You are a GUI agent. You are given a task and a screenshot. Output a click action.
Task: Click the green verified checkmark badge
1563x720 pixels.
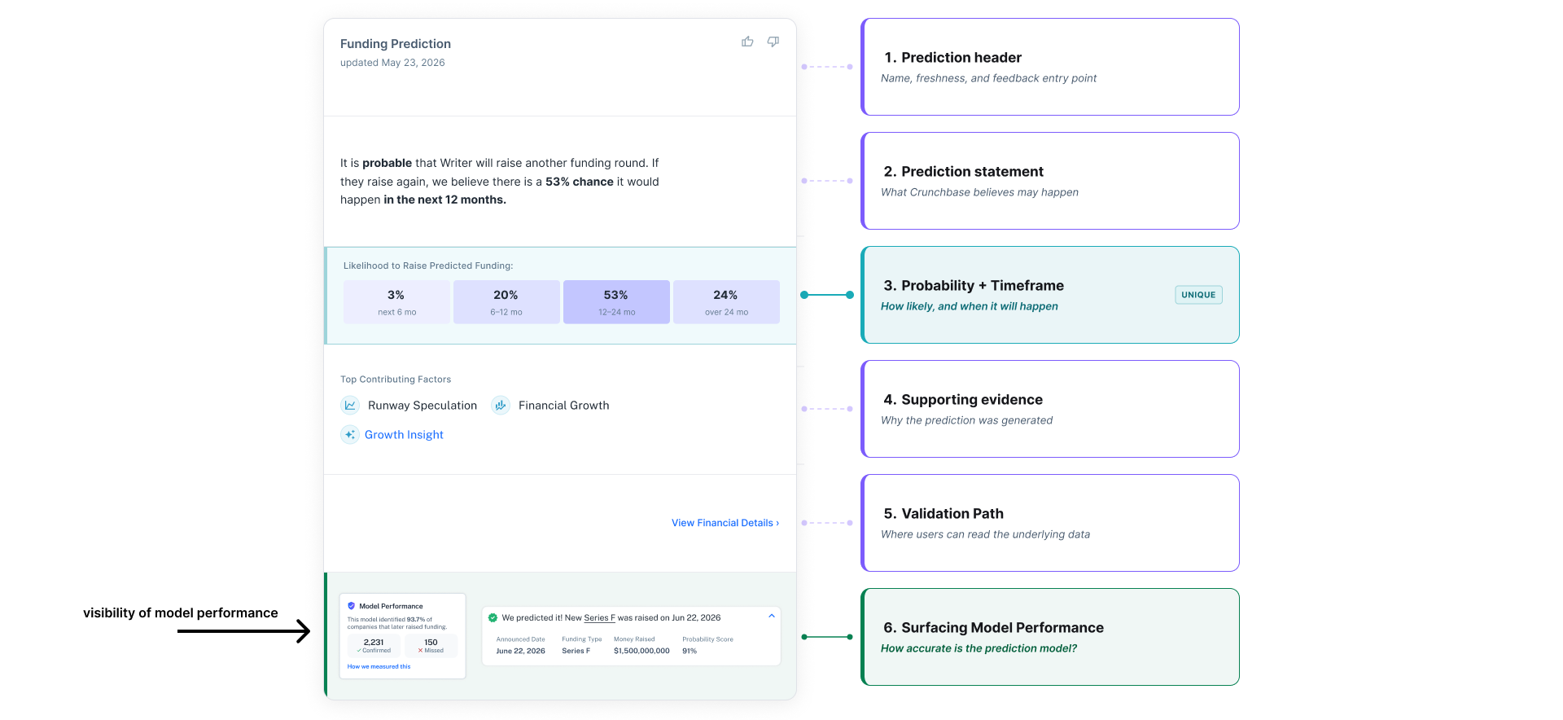click(493, 617)
